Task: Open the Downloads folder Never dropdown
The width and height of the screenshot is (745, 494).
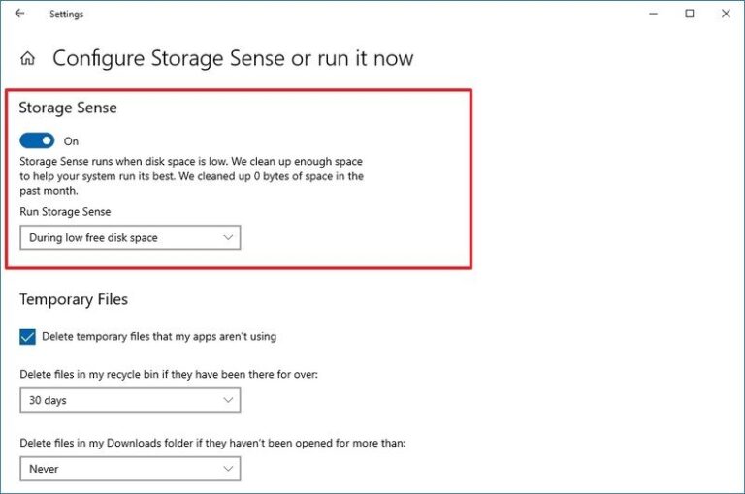Action: (x=130, y=469)
